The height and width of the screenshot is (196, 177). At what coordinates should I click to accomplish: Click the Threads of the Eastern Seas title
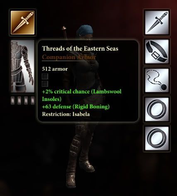pyautogui.click(x=80, y=49)
